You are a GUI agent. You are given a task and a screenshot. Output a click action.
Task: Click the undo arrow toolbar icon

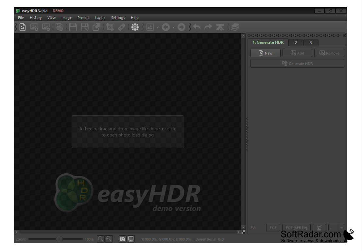pyautogui.click(x=197, y=27)
